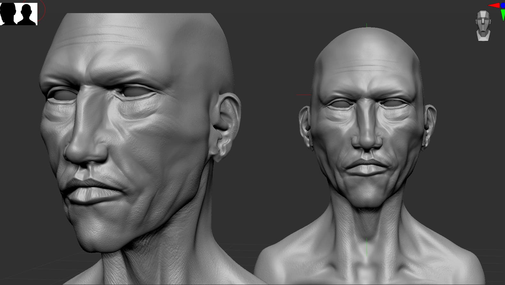The height and width of the screenshot is (285, 505).
Task: Click the blue Z-axis indicator dot
Action: [x=503, y=5]
